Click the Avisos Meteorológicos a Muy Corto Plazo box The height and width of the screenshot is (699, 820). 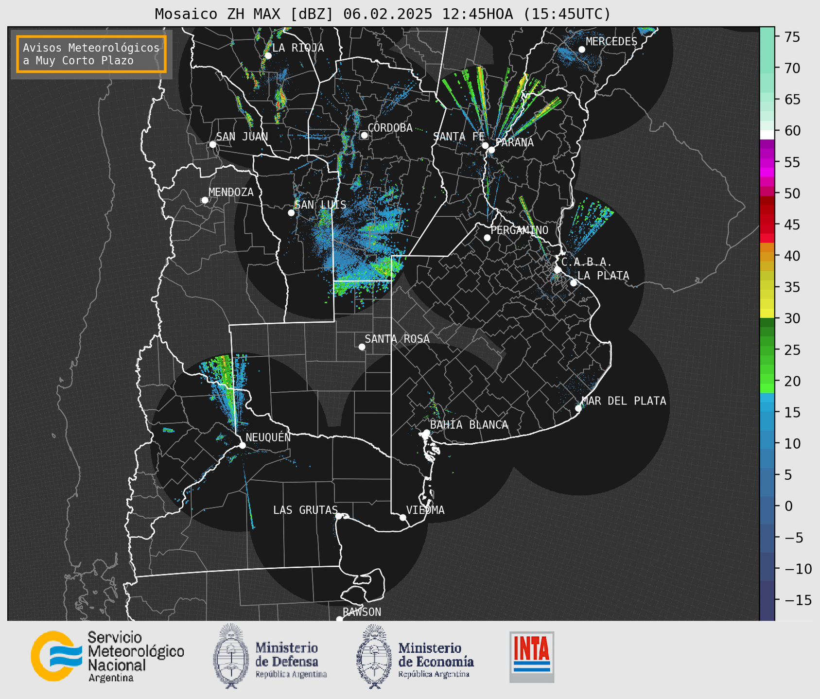click(x=91, y=54)
